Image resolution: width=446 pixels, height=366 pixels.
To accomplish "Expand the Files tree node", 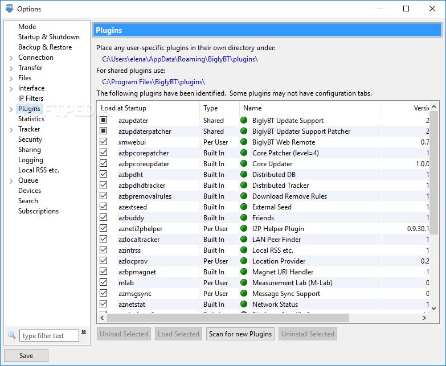I will click(x=11, y=79).
